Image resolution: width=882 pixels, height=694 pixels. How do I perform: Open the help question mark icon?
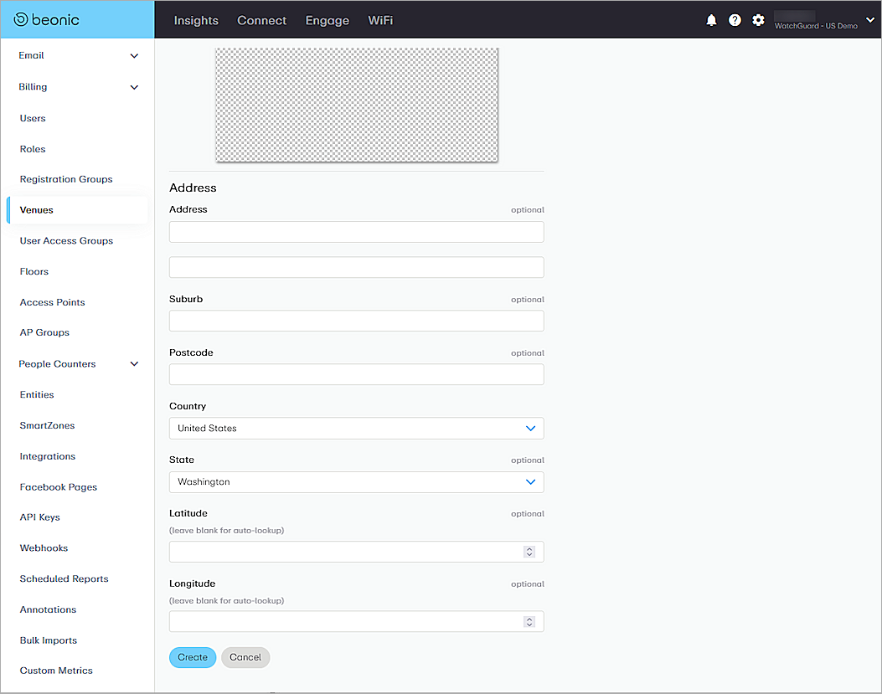(x=735, y=20)
